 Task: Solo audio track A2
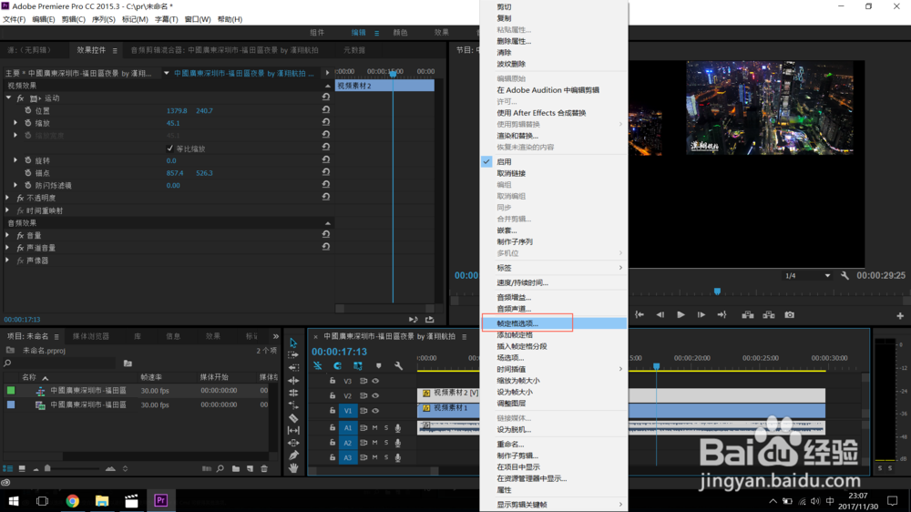[x=385, y=443]
